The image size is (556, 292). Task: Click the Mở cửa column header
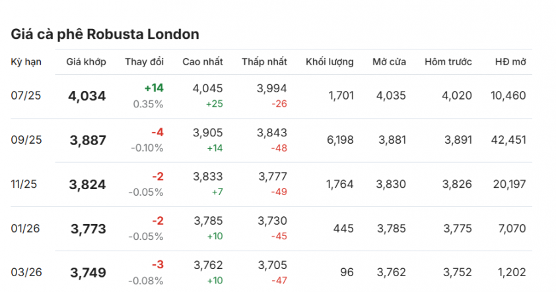(389, 62)
